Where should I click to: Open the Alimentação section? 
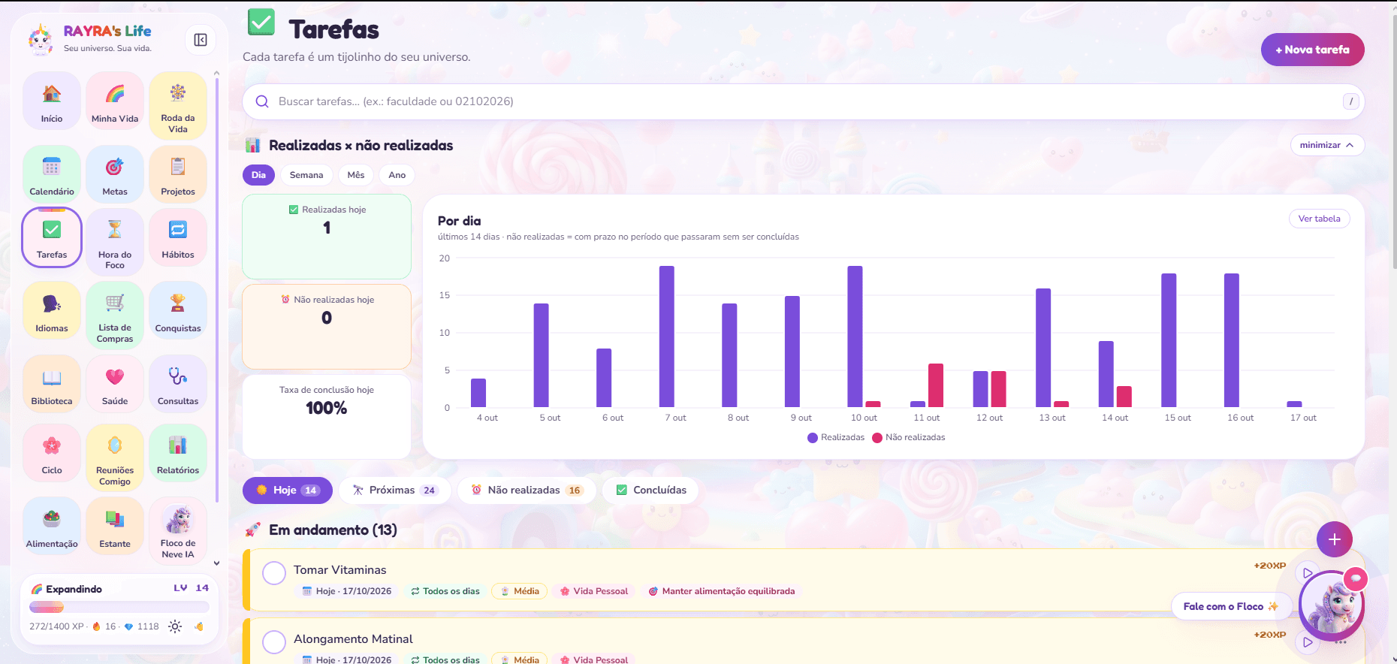52,526
